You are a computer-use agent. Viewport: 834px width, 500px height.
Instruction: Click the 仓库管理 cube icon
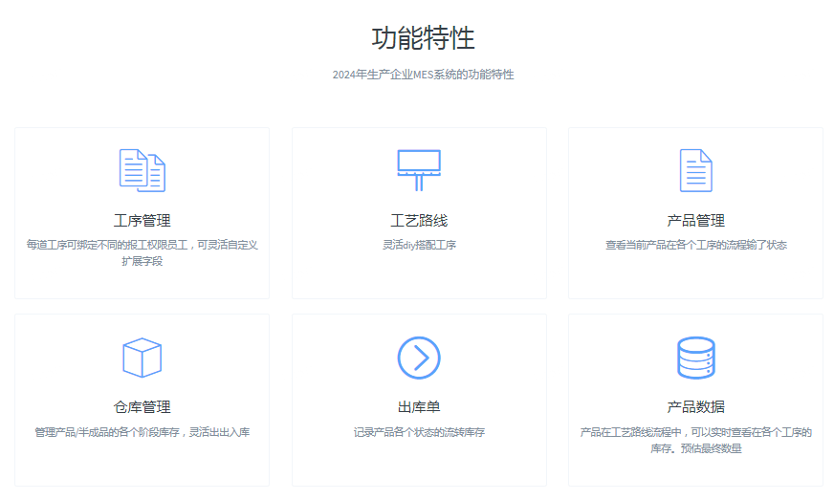tap(142, 358)
